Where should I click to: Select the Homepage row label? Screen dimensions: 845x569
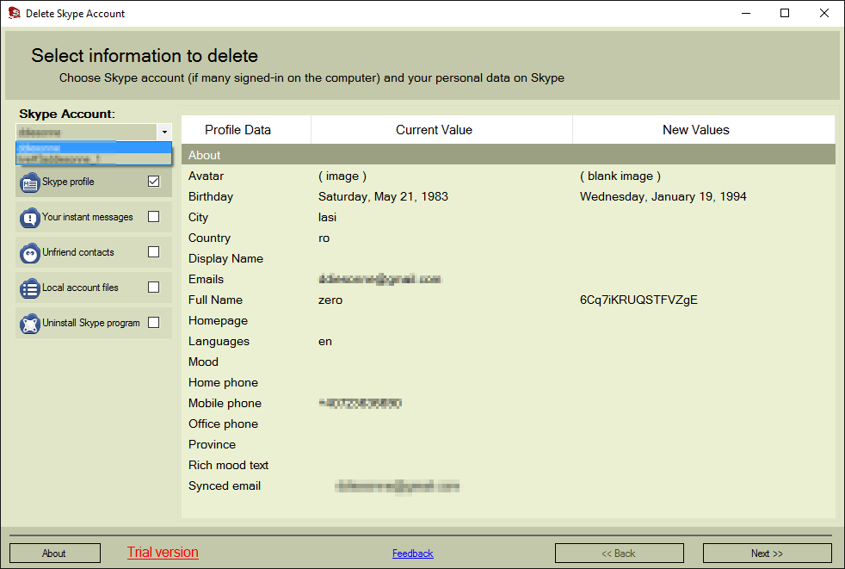click(219, 320)
